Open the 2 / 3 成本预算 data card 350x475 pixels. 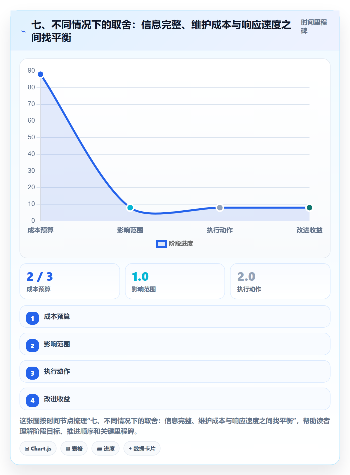[x=70, y=281]
